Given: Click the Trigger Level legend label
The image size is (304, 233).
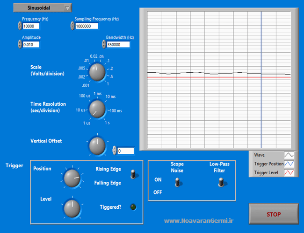Looking at the screenshot, I should pos(266,172).
